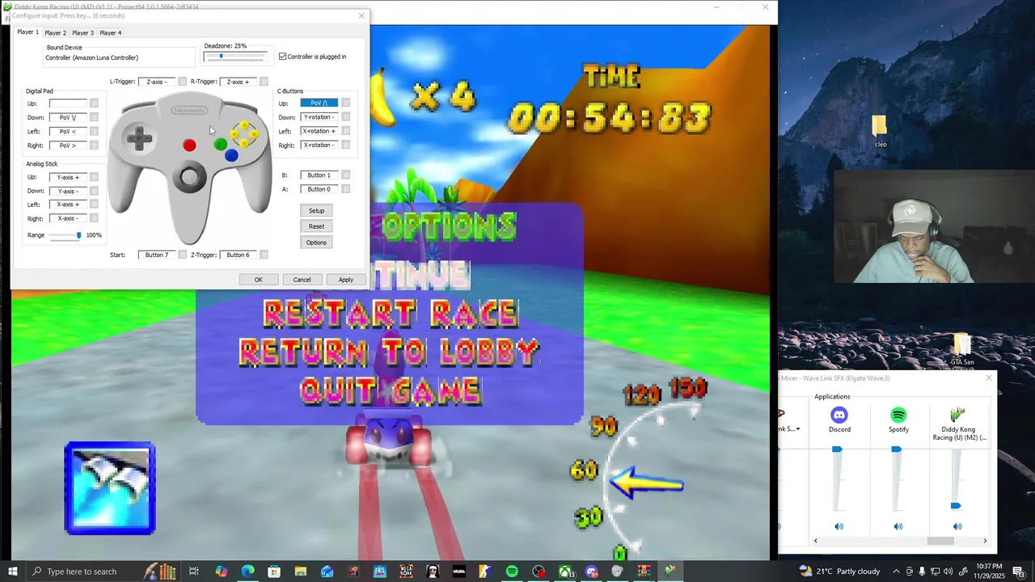The image size is (1035, 582).
Task: Click the mixer scrollbar right arrow
Action: click(x=985, y=541)
